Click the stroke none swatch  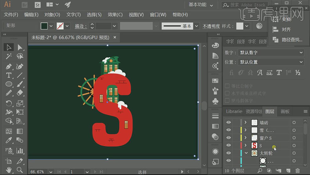click(60, 26)
